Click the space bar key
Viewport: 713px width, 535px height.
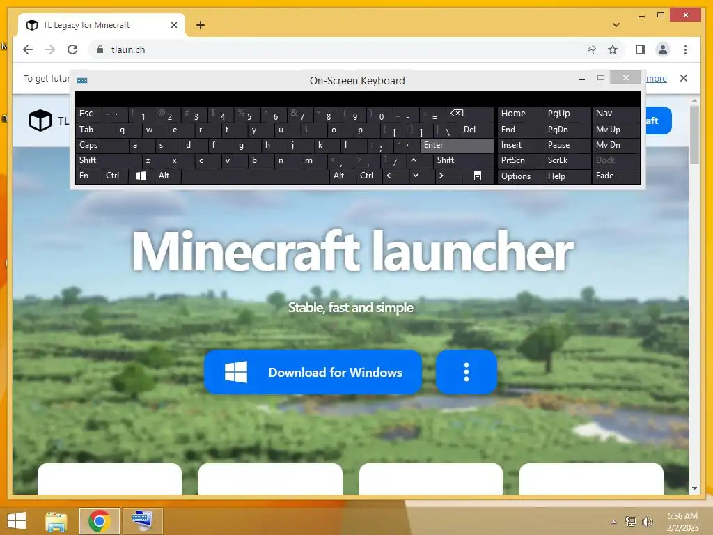[x=255, y=176]
